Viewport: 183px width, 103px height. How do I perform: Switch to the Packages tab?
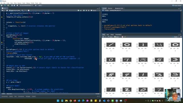click(x=28, y=96)
